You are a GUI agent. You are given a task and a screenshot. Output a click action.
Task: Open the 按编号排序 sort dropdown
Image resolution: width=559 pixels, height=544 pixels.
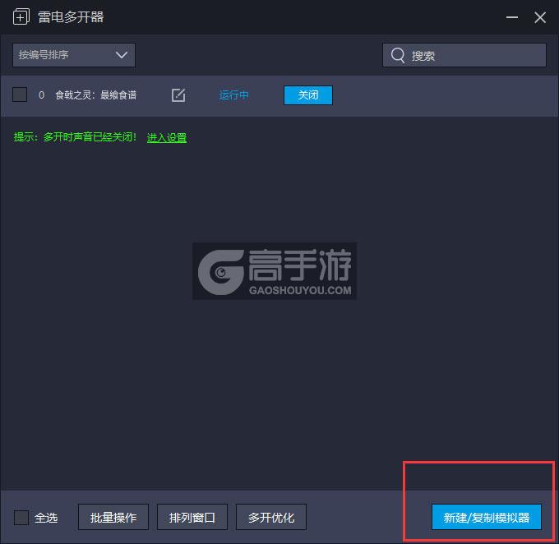74,55
